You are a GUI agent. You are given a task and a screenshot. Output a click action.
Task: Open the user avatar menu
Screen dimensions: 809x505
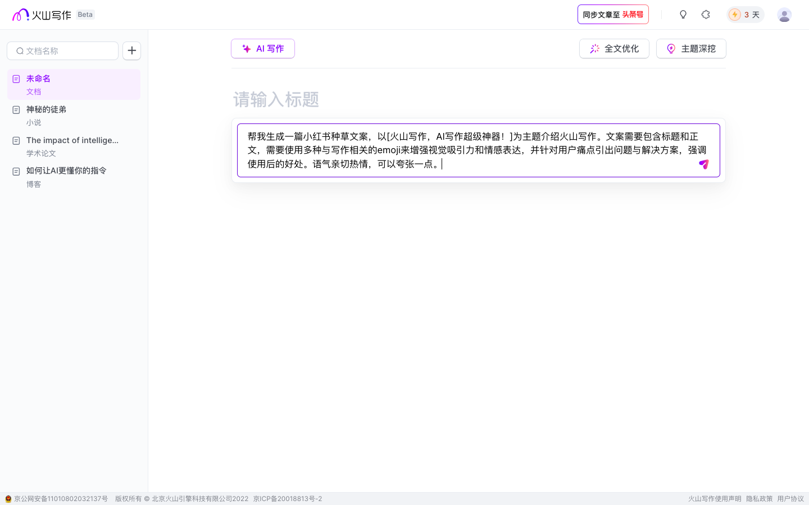pyautogui.click(x=784, y=15)
